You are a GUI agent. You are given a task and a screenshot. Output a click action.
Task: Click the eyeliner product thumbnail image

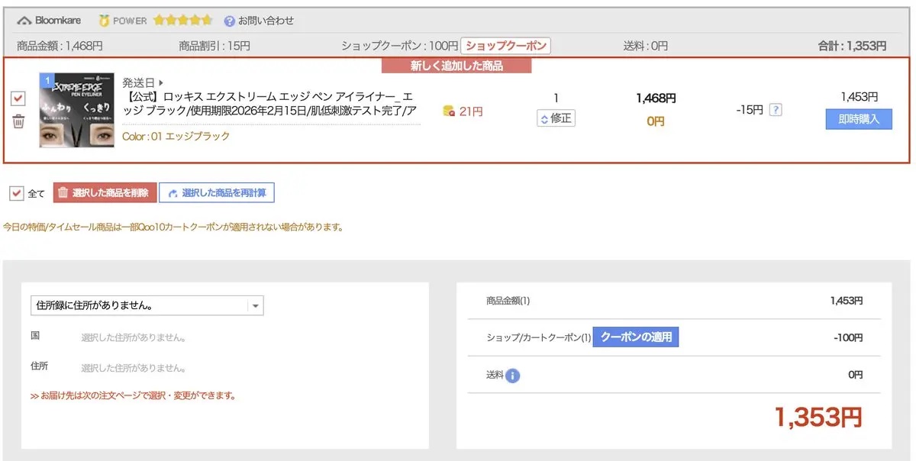click(x=77, y=111)
